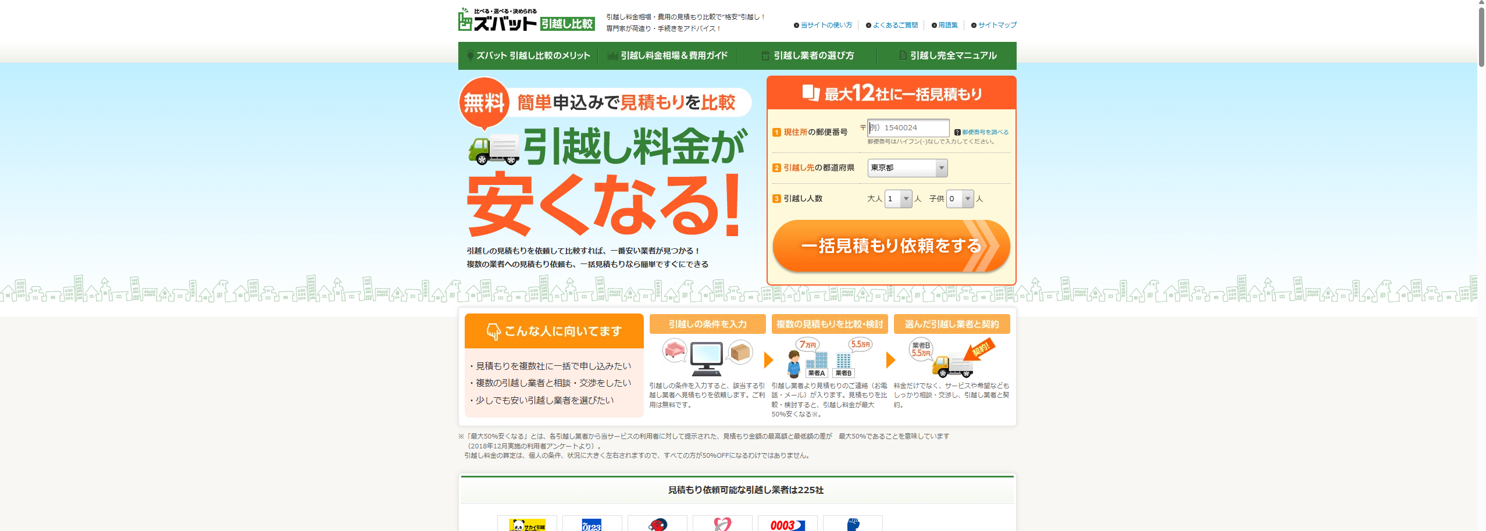This screenshot has width=1486, height=531.
Task: Click the document icon in 完全マニュアル tab
Action: [x=903, y=55]
